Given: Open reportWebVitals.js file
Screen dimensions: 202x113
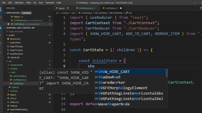Looking at the screenshot, I should tap(19, 110).
